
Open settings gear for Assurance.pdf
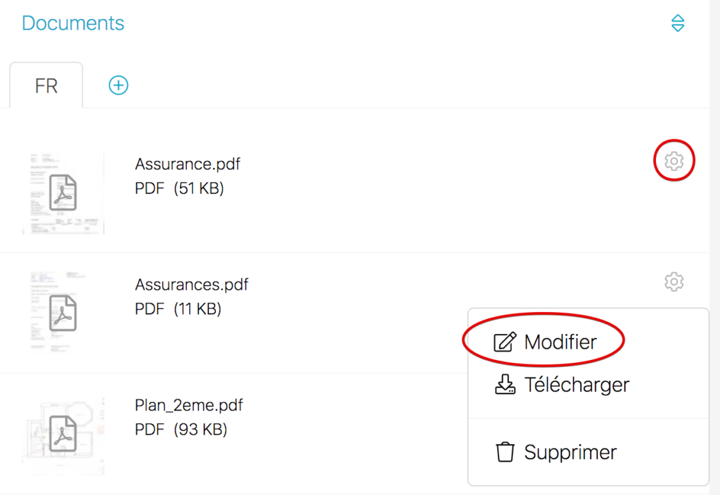tap(674, 162)
